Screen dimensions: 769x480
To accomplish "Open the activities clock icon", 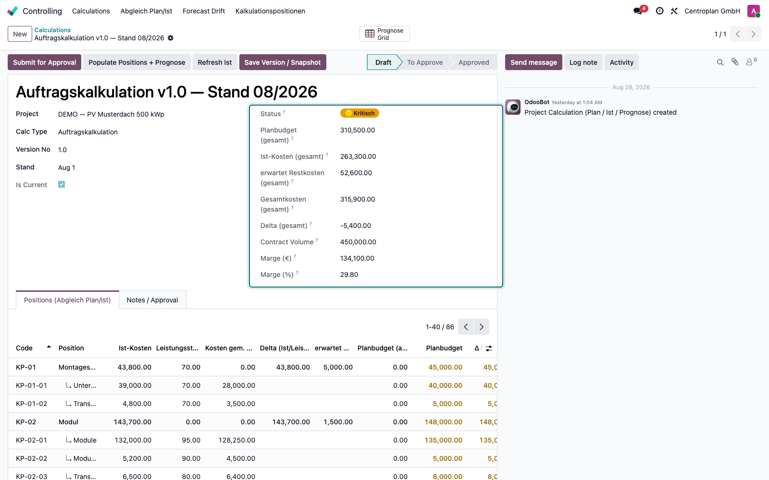I will click(660, 11).
